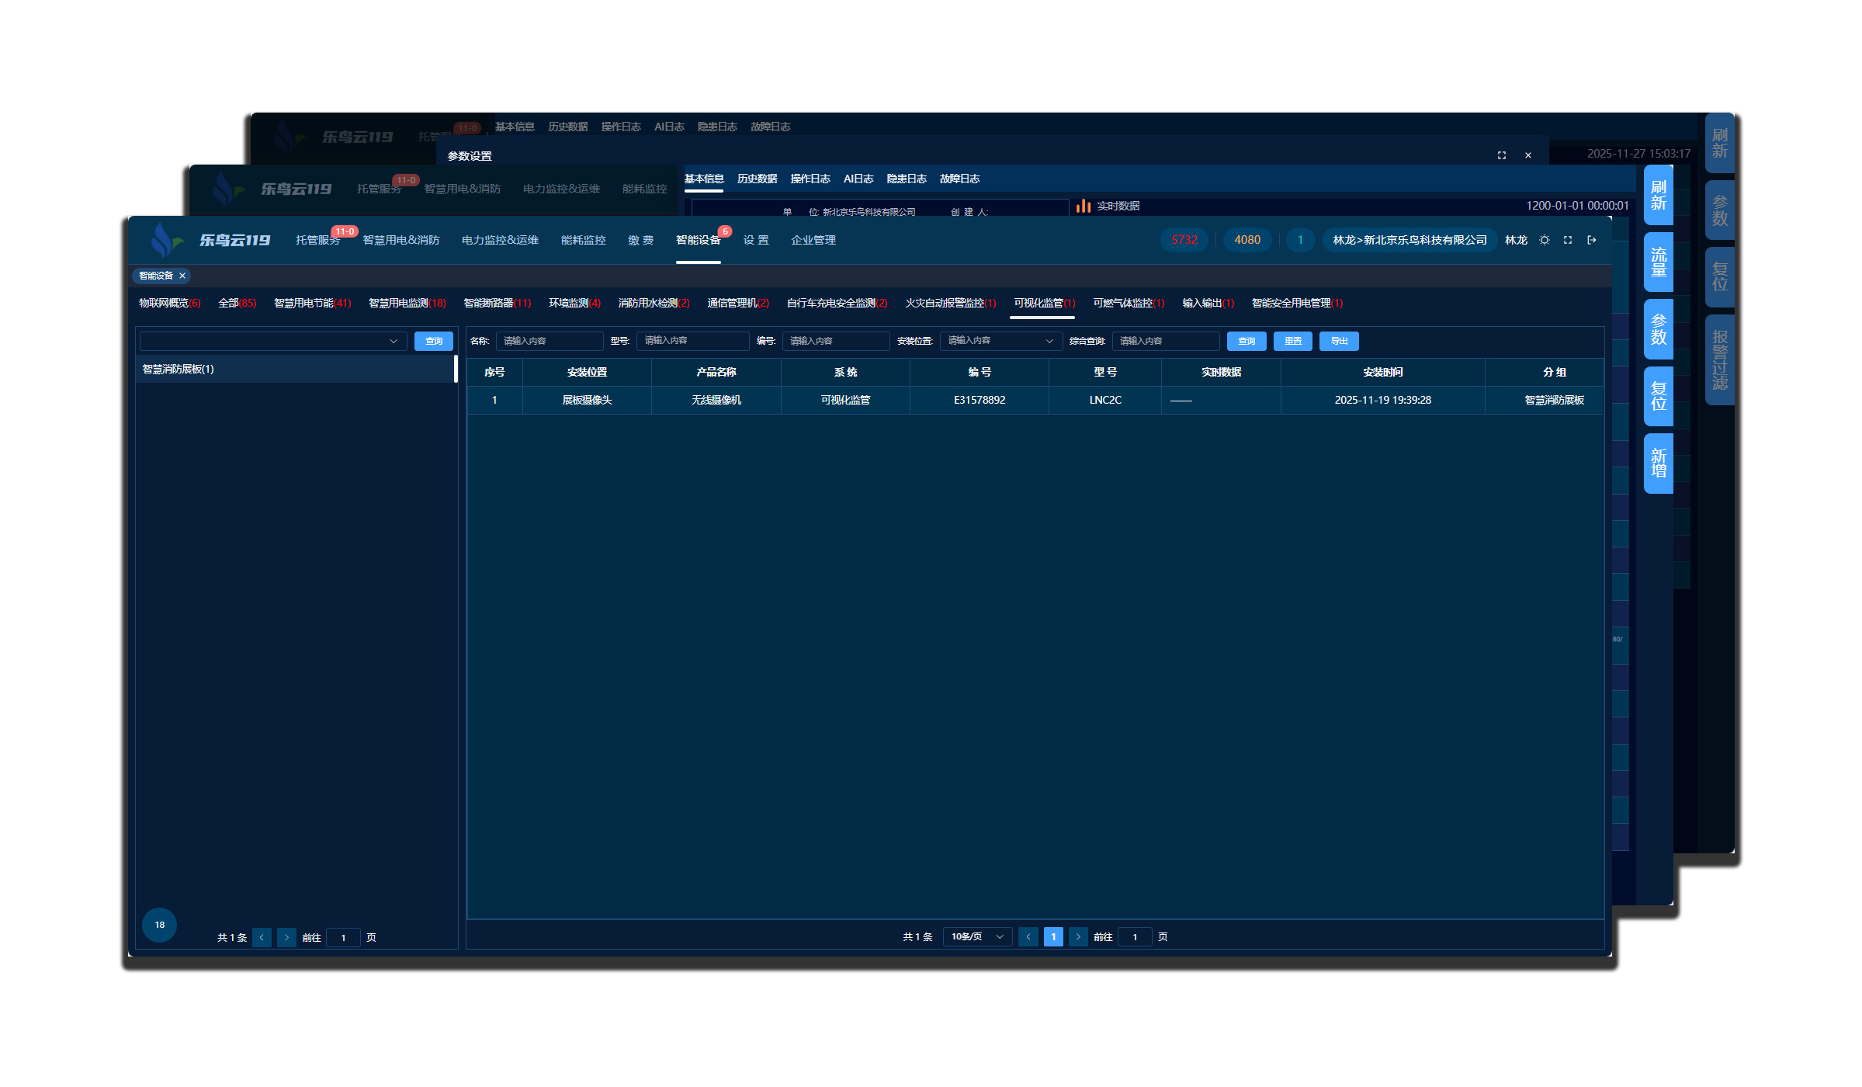The width and height of the screenshot is (1862, 1087).
Task: Go to next page in left panel pagination
Action: coord(286,937)
